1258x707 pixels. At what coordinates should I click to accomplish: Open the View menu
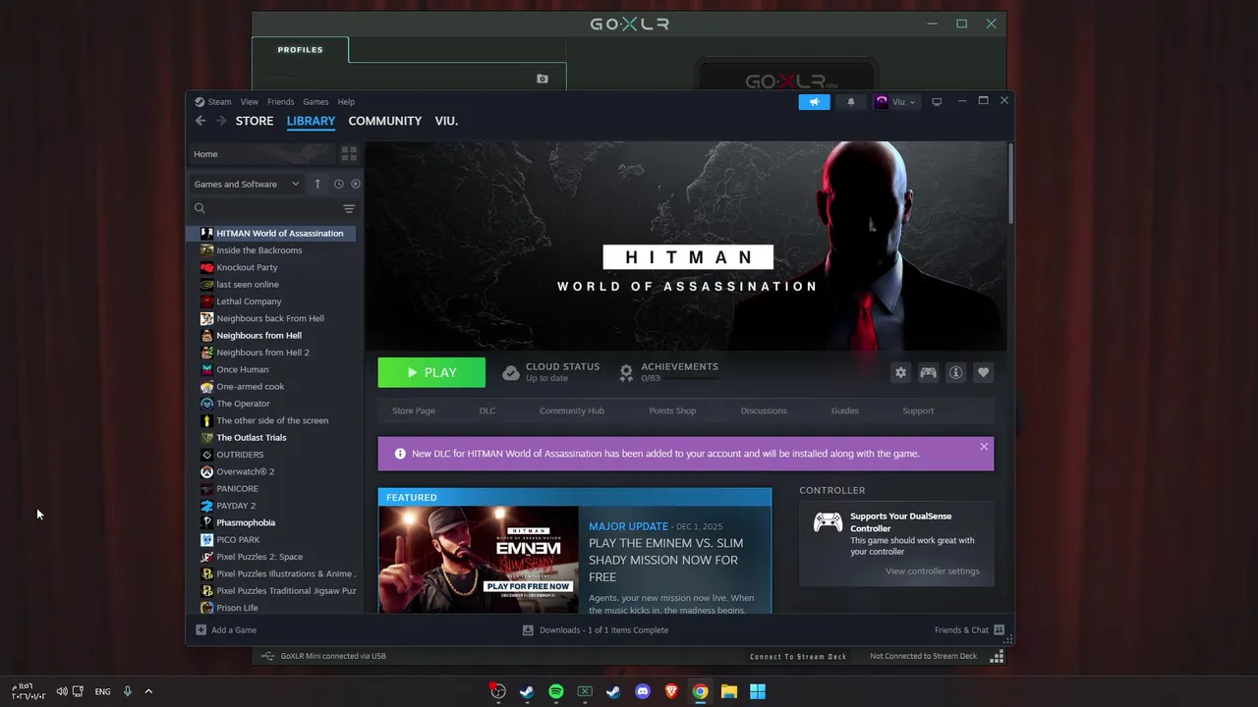point(250,102)
